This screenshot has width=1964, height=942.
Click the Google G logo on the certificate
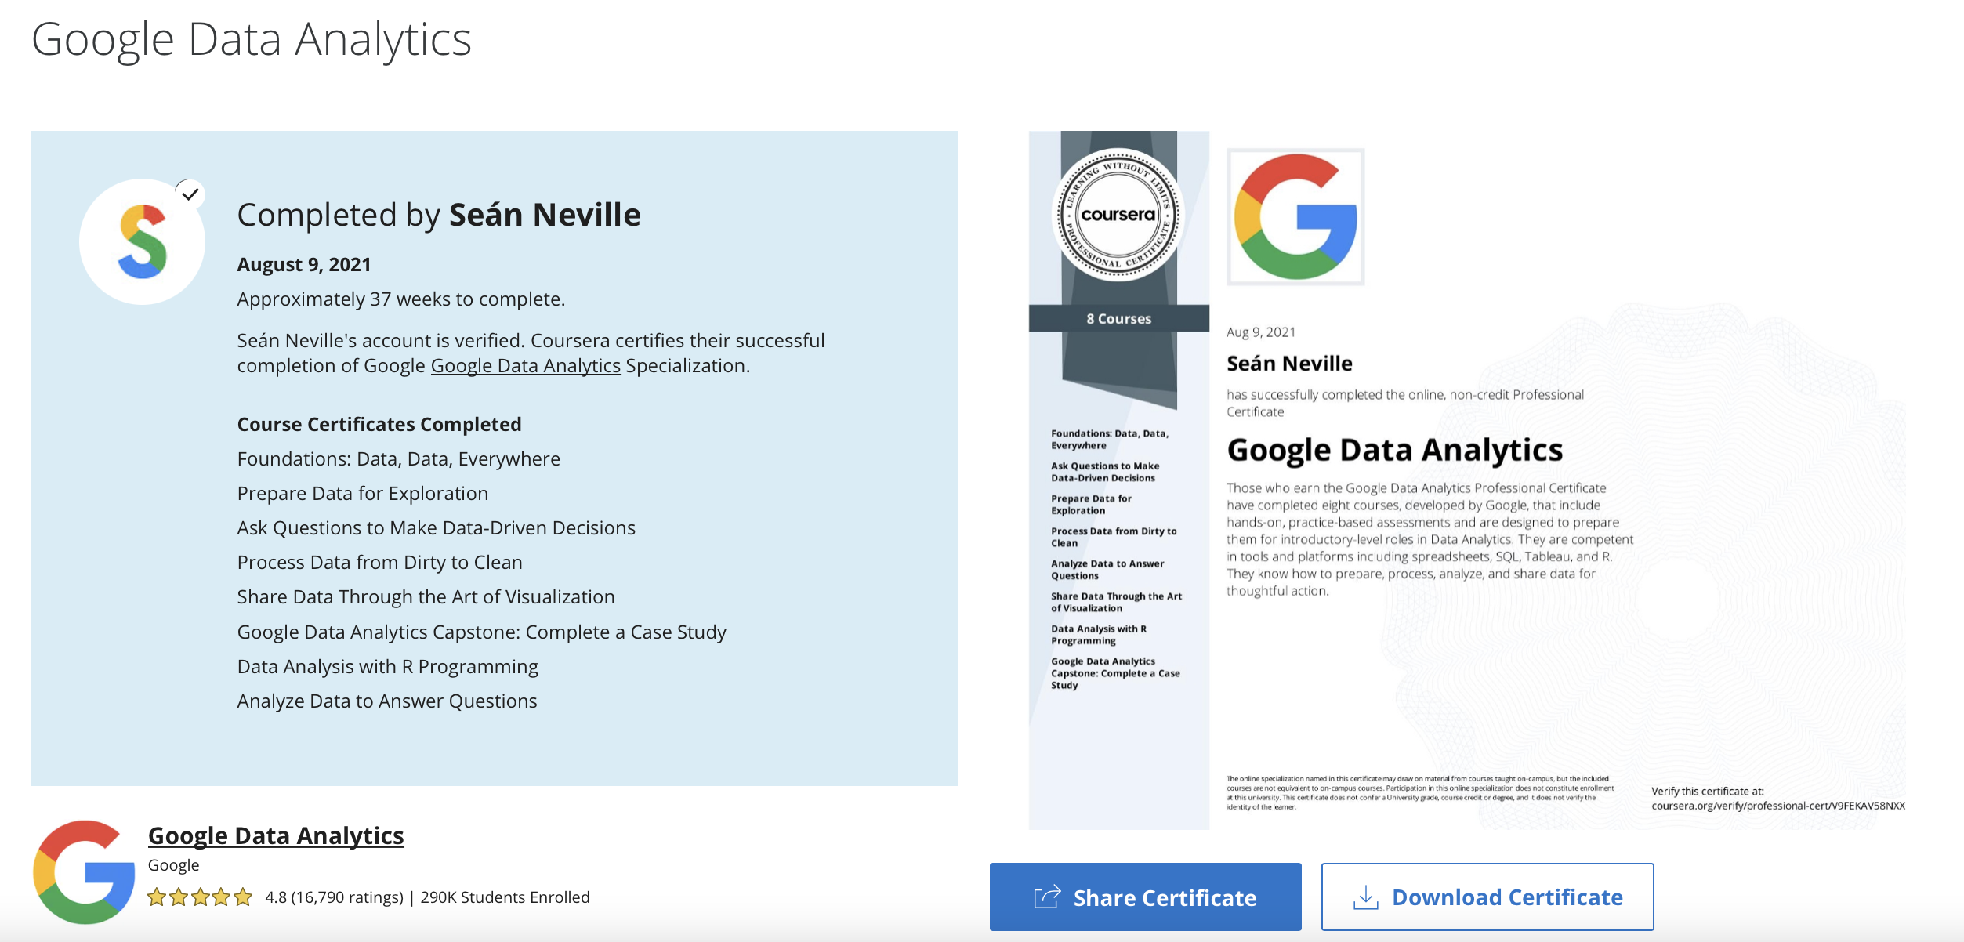pyautogui.click(x=1295, y=216)
